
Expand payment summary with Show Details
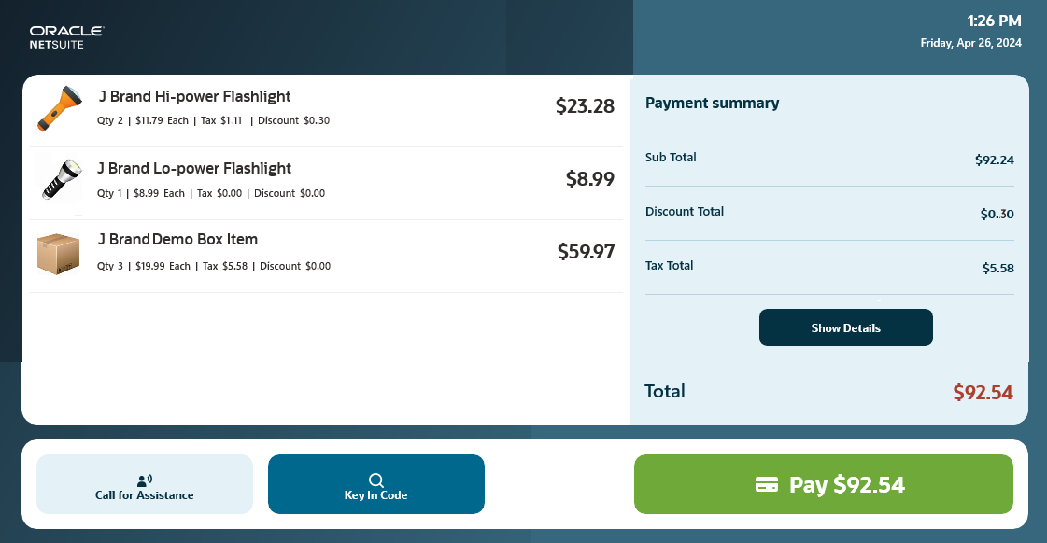pyautogui.click(x=846, y=327)
